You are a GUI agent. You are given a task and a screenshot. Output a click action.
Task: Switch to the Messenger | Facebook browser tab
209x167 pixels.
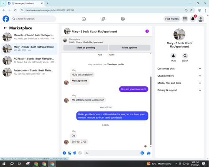[x=25, y=3]
